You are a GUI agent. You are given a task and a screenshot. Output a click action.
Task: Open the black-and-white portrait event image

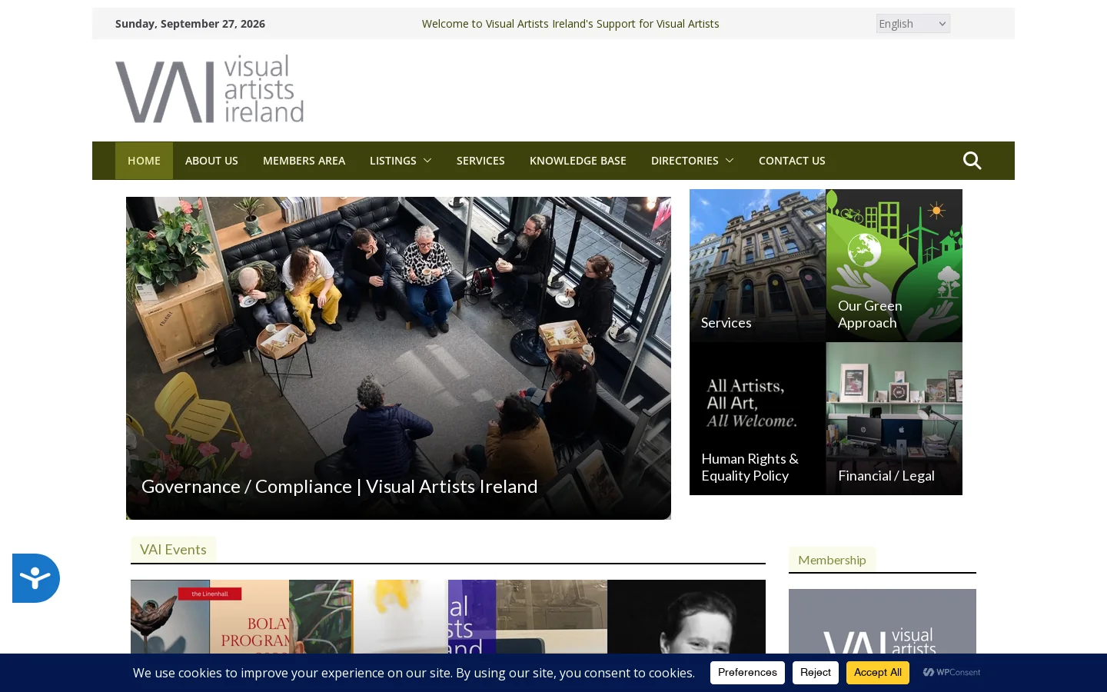click(686, 617)
